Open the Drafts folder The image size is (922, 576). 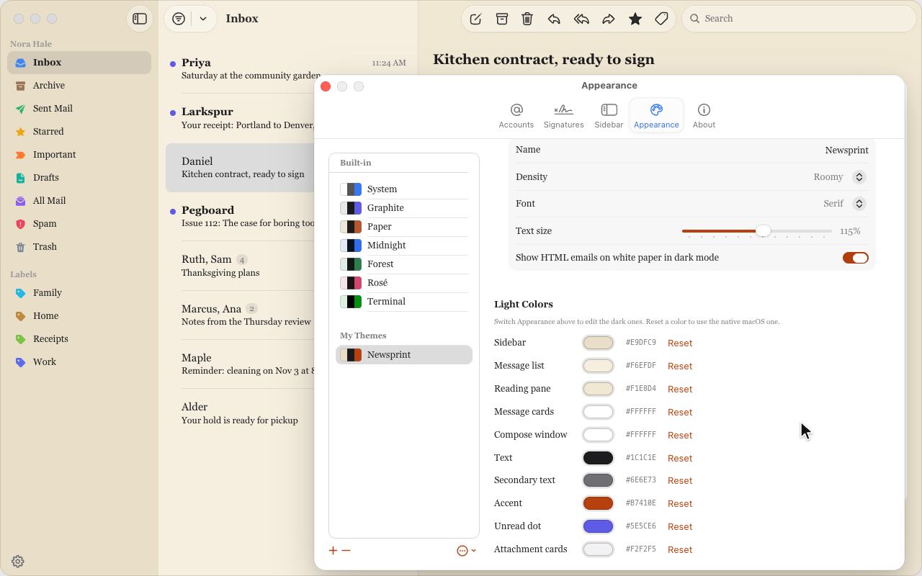coord(79,178)
